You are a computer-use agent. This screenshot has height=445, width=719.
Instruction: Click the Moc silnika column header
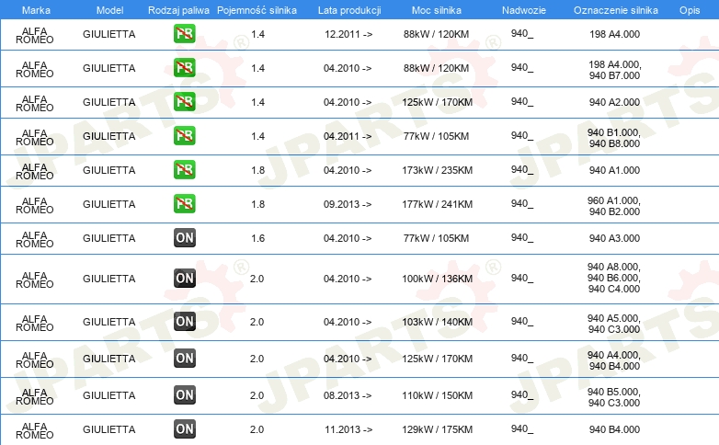pos(436,10)
